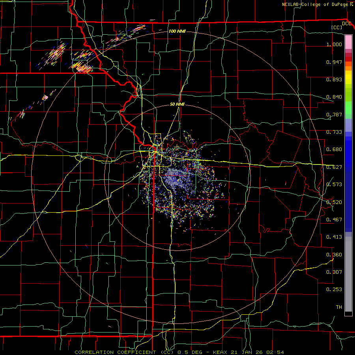Pick the bright blue swatch beside 0.680

click(x=348, y=154)
